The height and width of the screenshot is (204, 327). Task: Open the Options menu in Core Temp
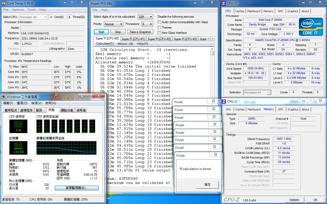[x=18, y=10]
